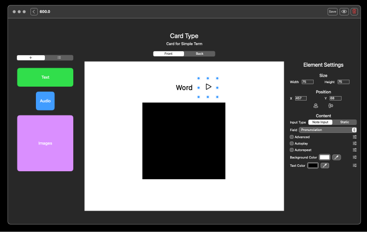Click the audio play triangle on the card

[x=208, y=87]
